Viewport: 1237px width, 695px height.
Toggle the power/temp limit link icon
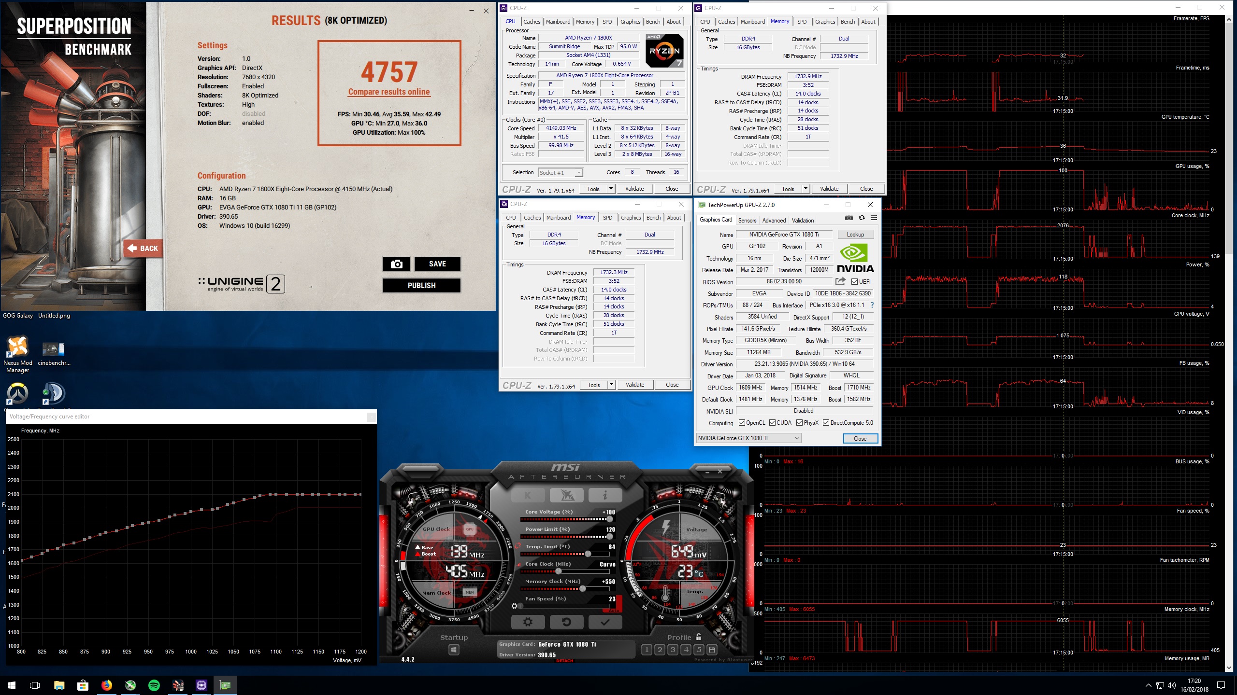click(x=518, y=546)
